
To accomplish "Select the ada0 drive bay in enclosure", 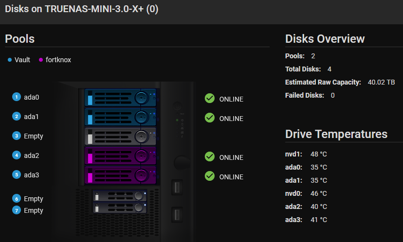I will click(x=120, y=97).
